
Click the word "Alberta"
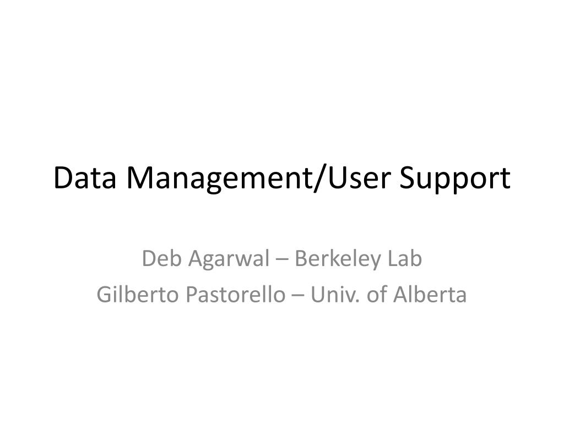pos(430,294)
